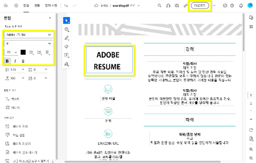
Task: Click the 경력 heading text
Action: (x=189, y=49)
